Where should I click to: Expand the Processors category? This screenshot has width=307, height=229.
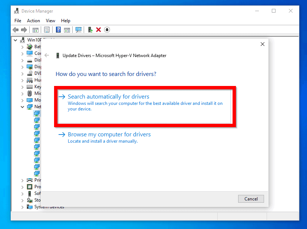click(22, 187)
